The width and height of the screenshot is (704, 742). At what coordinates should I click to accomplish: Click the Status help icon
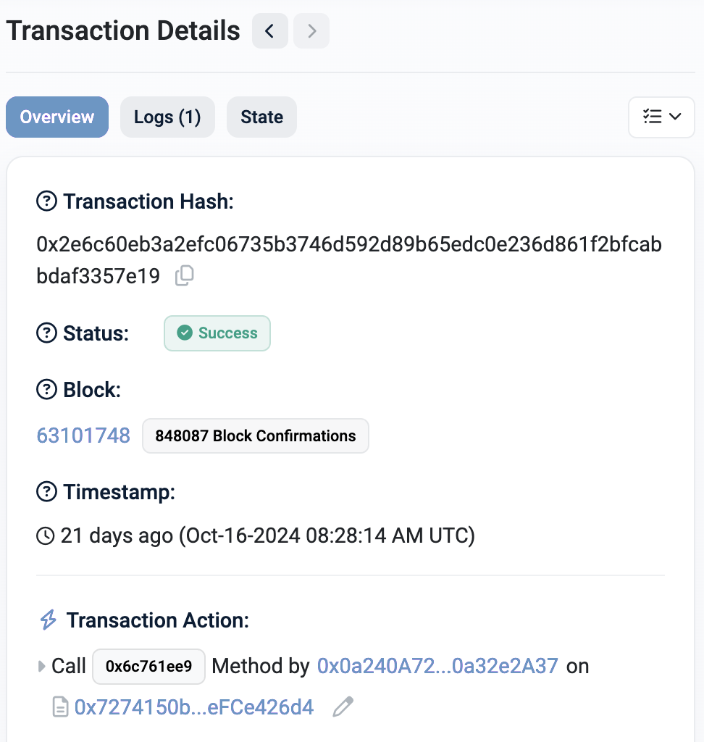47,333
